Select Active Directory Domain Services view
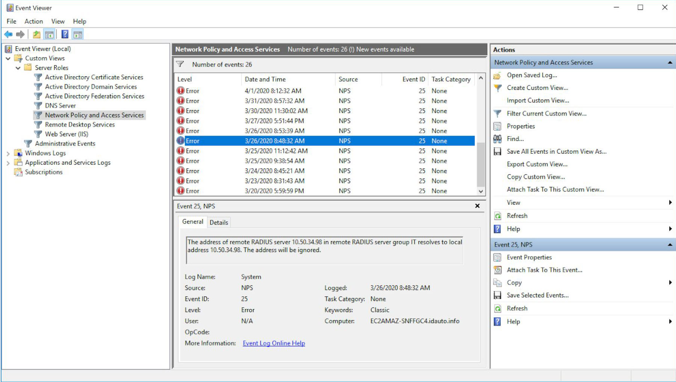The image size is (676, 382). (x=91, y=87)
